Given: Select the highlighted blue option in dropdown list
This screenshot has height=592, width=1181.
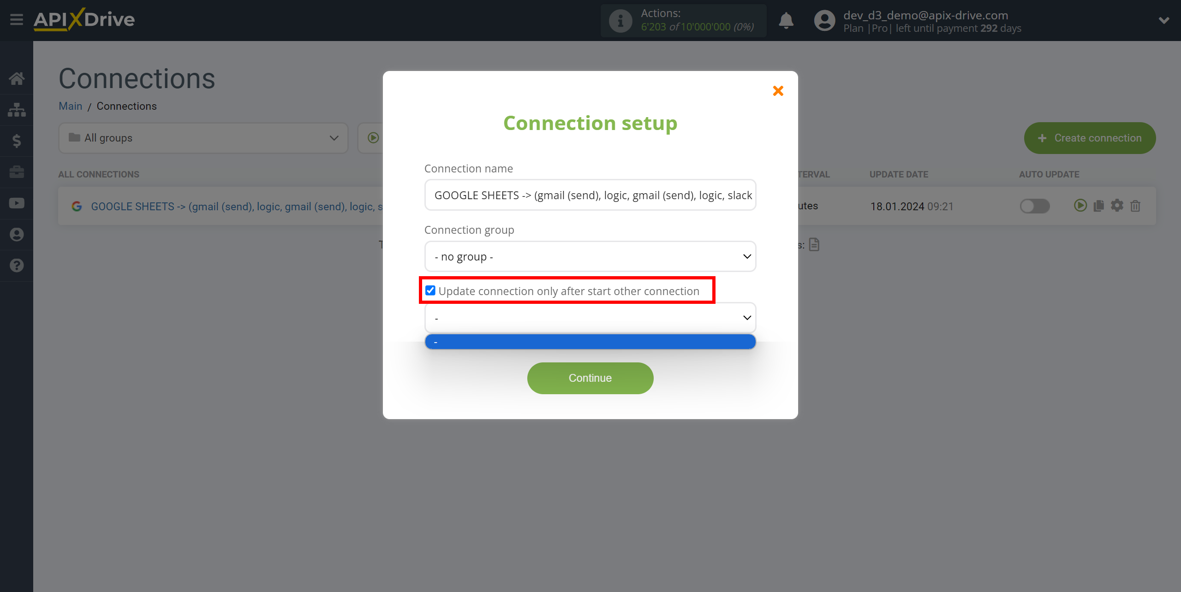Looking at the screenshot, I should 590,342.
